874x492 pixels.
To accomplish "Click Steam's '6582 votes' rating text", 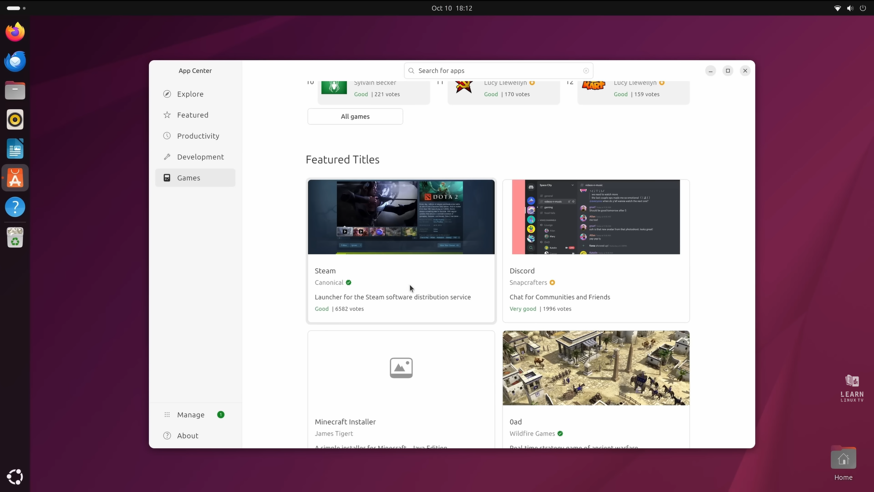I will 349,309.
